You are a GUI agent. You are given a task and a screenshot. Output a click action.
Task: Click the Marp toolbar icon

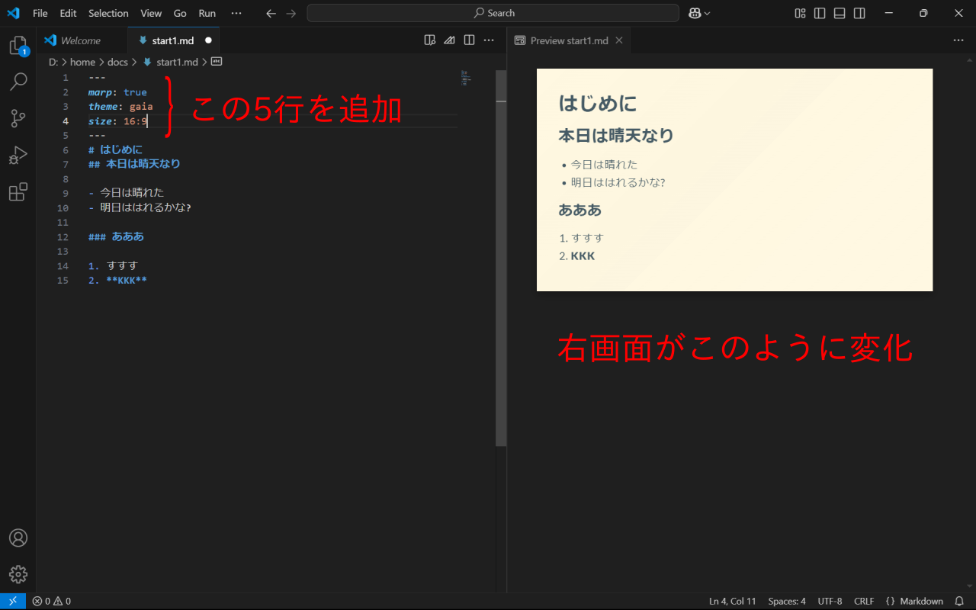[450, 40]
